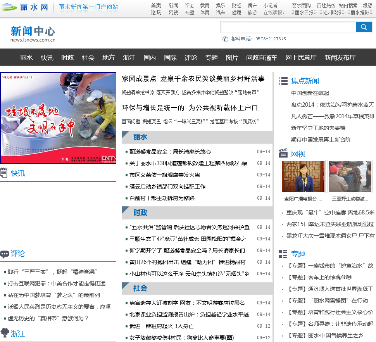The image size is (376, 342).
Task: Open 《处州晚报》 online reader link
Action: (332, 12)
